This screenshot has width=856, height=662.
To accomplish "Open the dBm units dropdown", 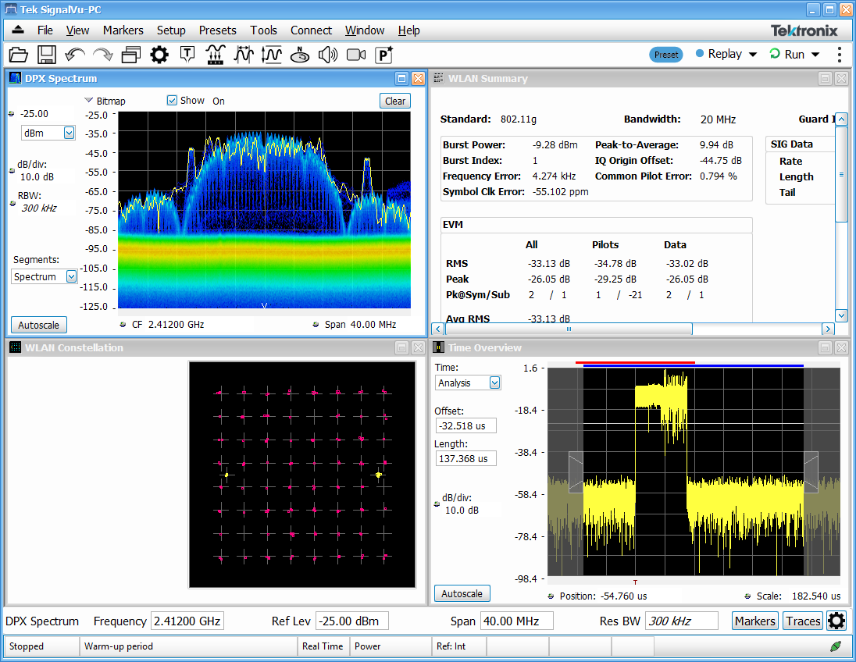I will [x=69, y=133].
